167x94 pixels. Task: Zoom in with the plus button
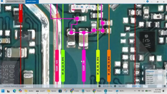pyautogui.click(x=115, y=86)
